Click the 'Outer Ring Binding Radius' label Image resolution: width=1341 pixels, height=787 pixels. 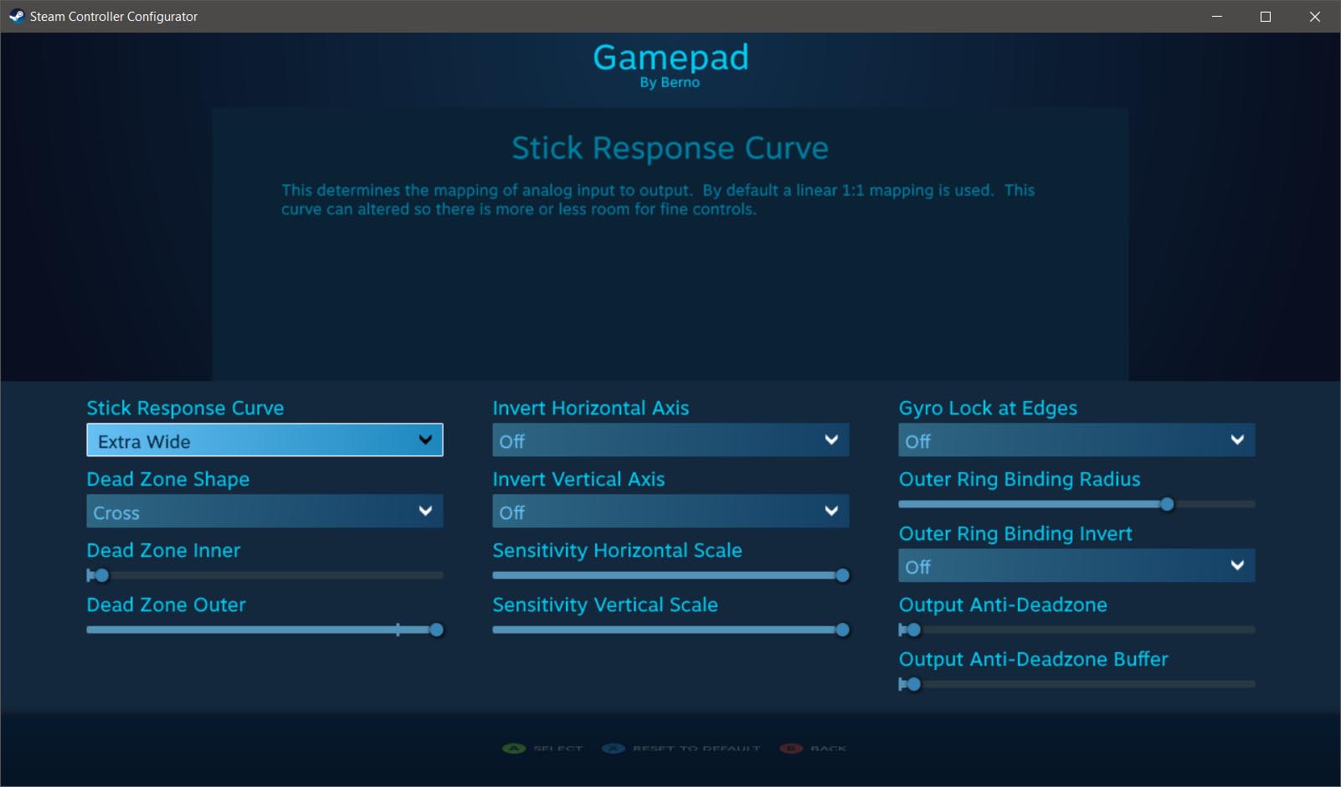point(1020,479)
